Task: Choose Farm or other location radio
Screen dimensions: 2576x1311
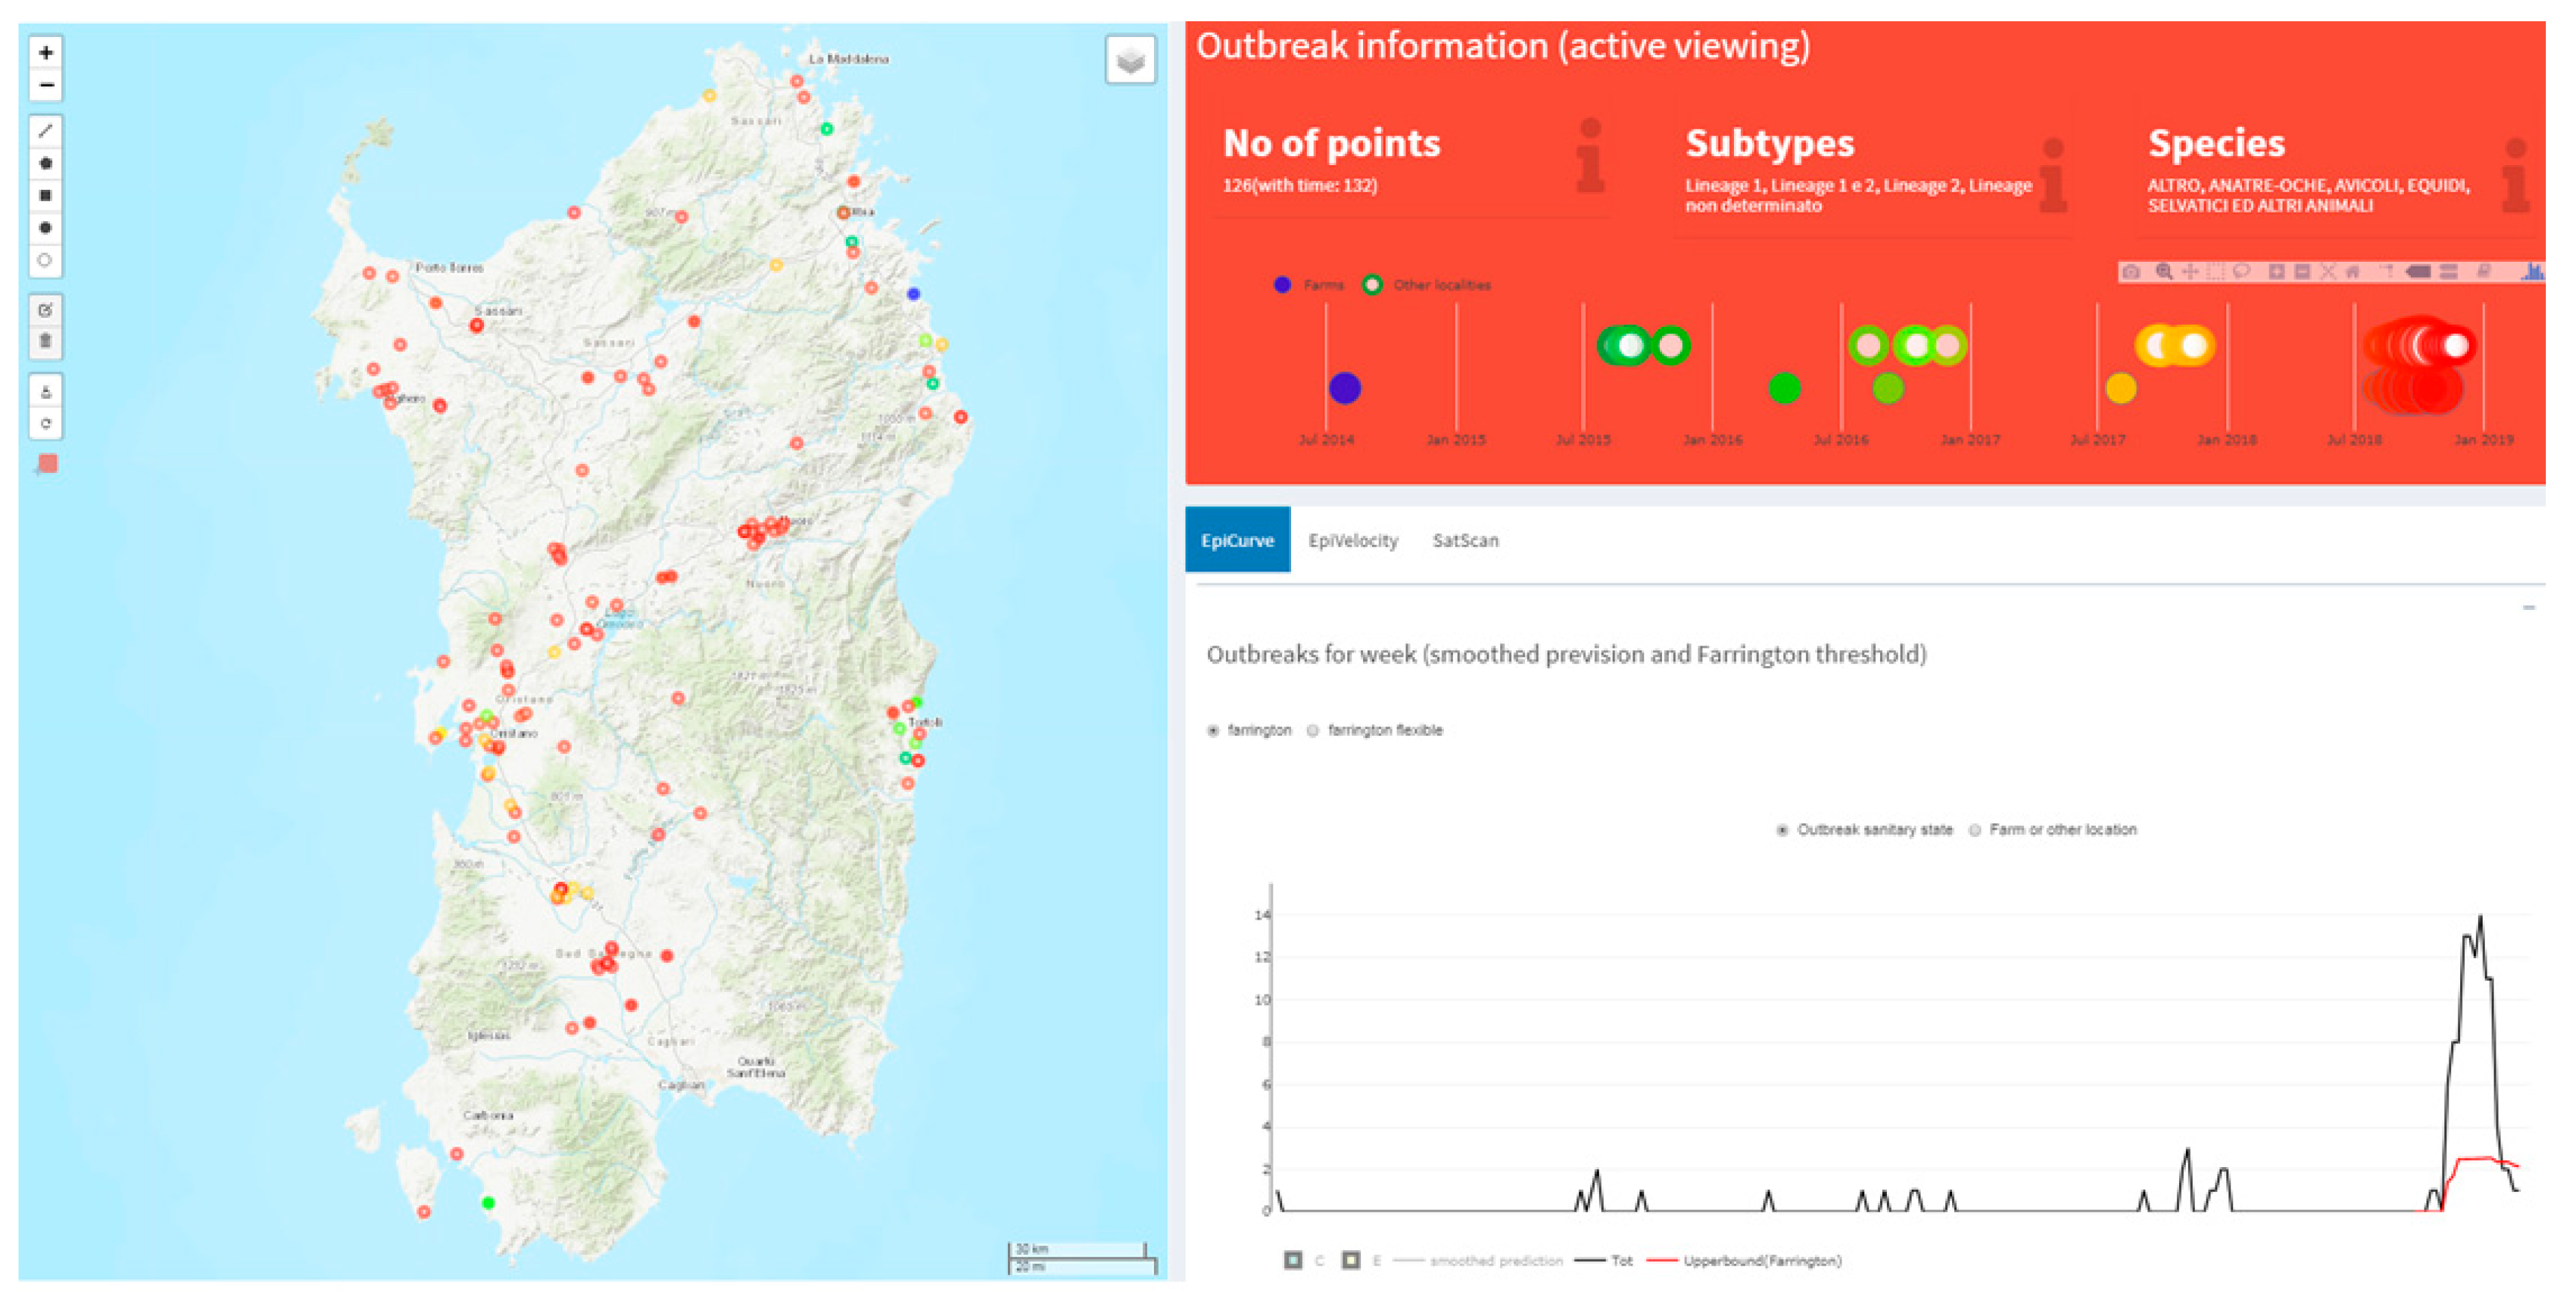Action: (1975, 831)
